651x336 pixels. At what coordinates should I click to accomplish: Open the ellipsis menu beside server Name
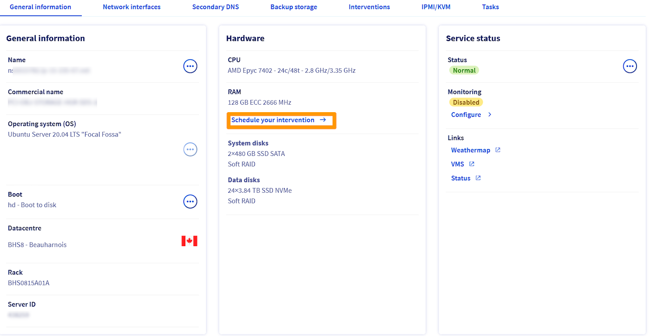point(190,67)
